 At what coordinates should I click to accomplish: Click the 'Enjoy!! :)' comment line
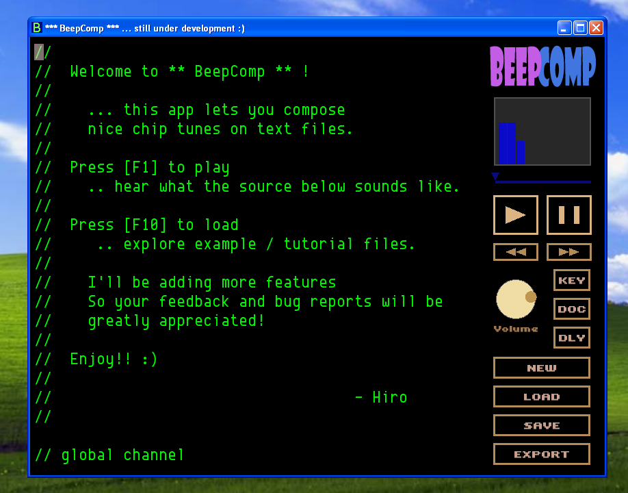click(x=96, y=359)
